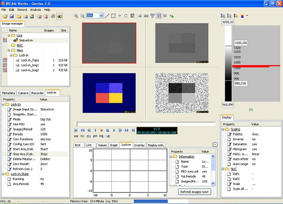Click the fast forward button
The width and height of the screenshot is (283, 204).
pos(127,130)
